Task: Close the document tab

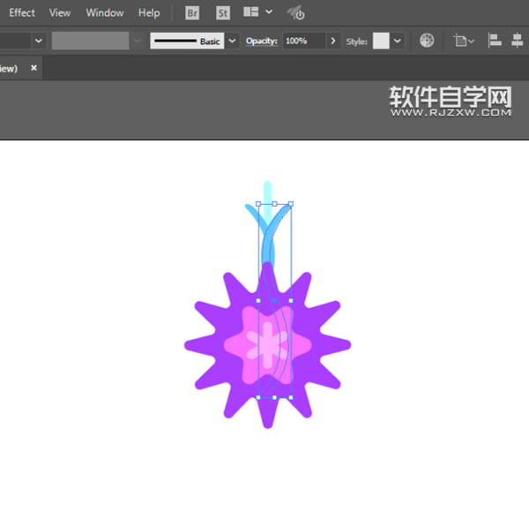Action: point(34,68)
